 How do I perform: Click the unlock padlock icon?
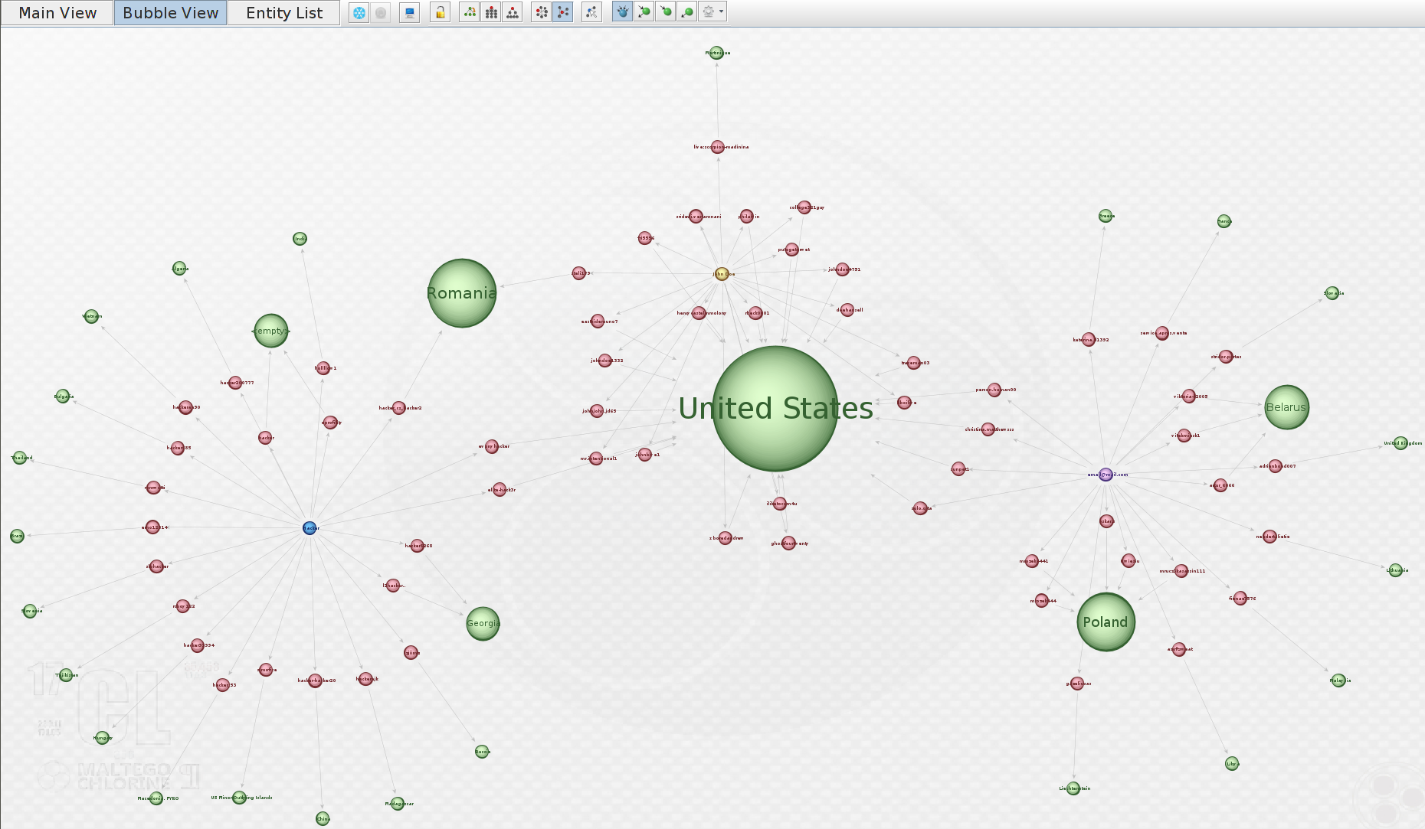(441, 11)
